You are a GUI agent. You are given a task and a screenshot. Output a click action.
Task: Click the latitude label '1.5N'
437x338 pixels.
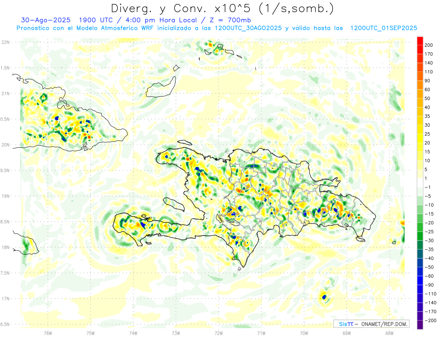[x=5, y=68]
